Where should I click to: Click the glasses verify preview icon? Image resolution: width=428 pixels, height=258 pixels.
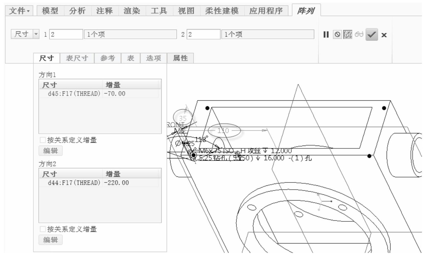(359, 34)
